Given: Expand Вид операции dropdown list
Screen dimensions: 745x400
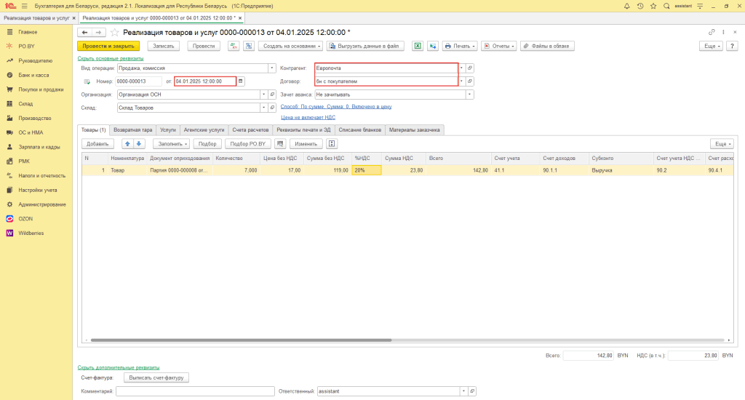Looking at the screenshot, I should coord(272,68).
